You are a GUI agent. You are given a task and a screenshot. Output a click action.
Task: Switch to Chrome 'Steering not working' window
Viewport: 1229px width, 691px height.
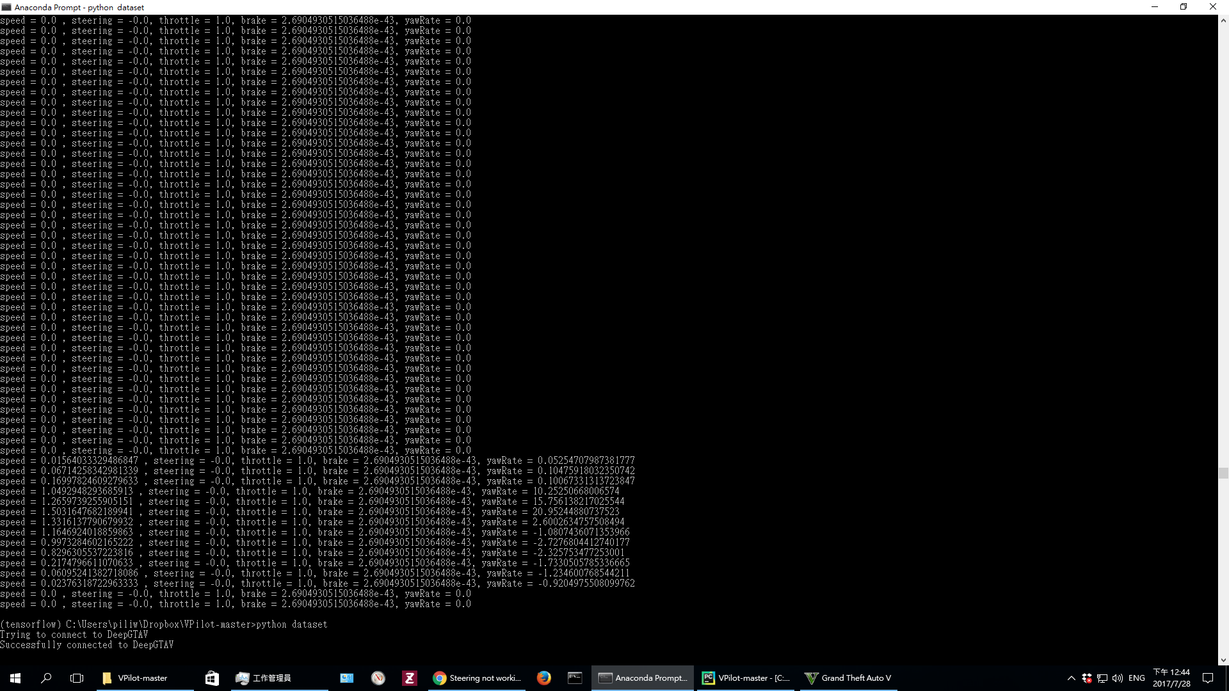pyautogui.click(x=477, y=678)
